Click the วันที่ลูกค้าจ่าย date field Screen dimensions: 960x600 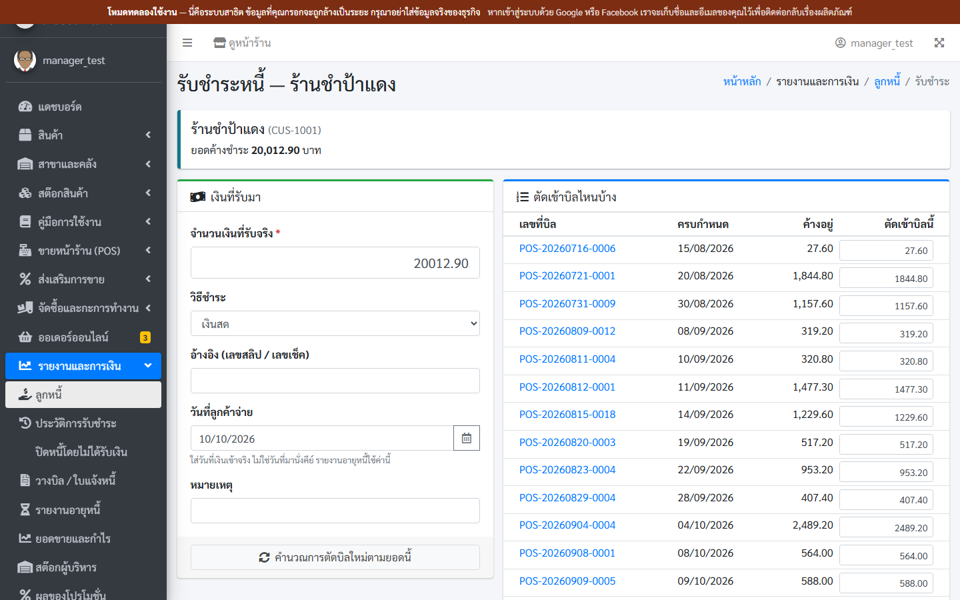pos(322,438)
